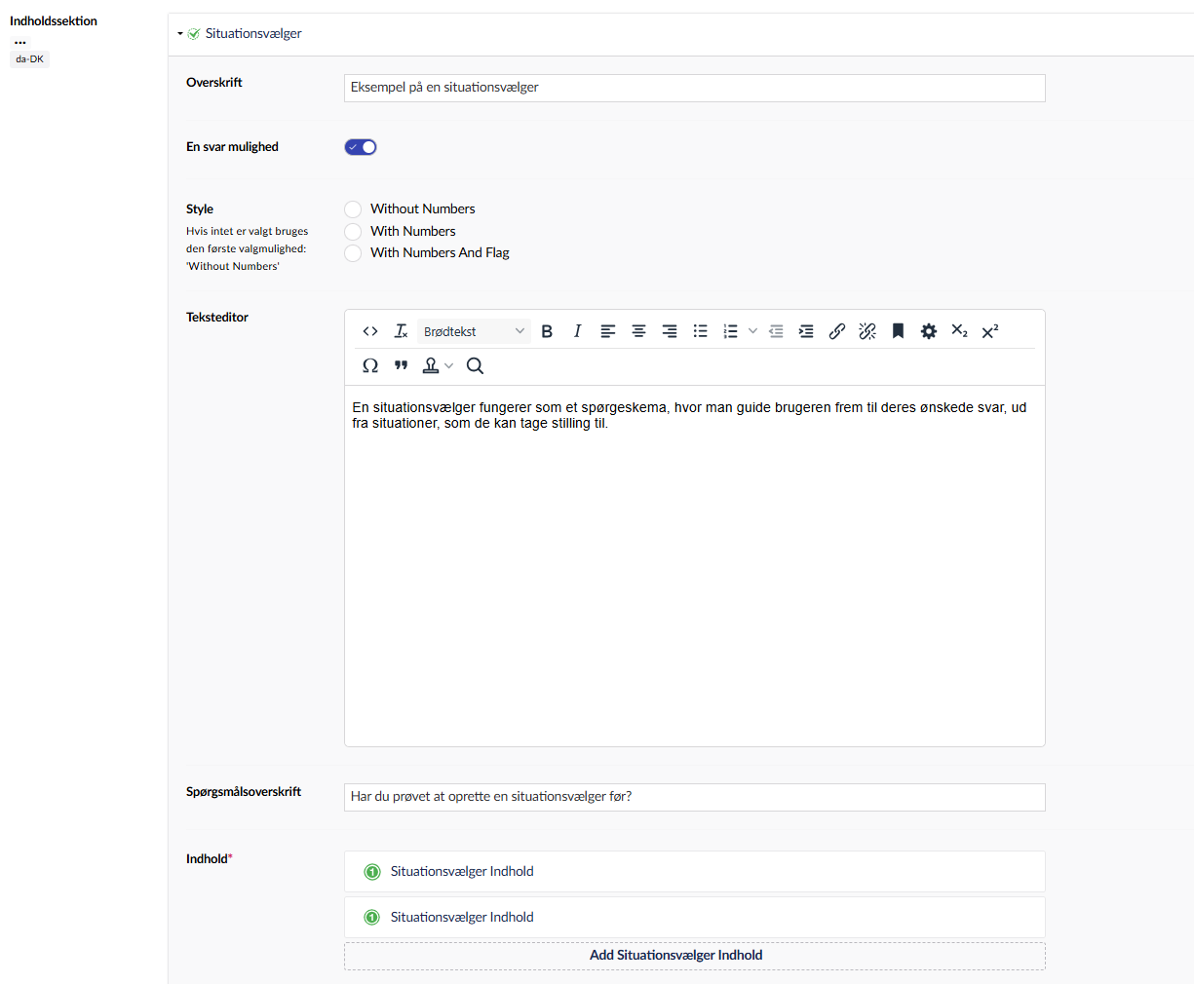
Task: Center-align text using toolbar icon
Action: coord(638,331)
